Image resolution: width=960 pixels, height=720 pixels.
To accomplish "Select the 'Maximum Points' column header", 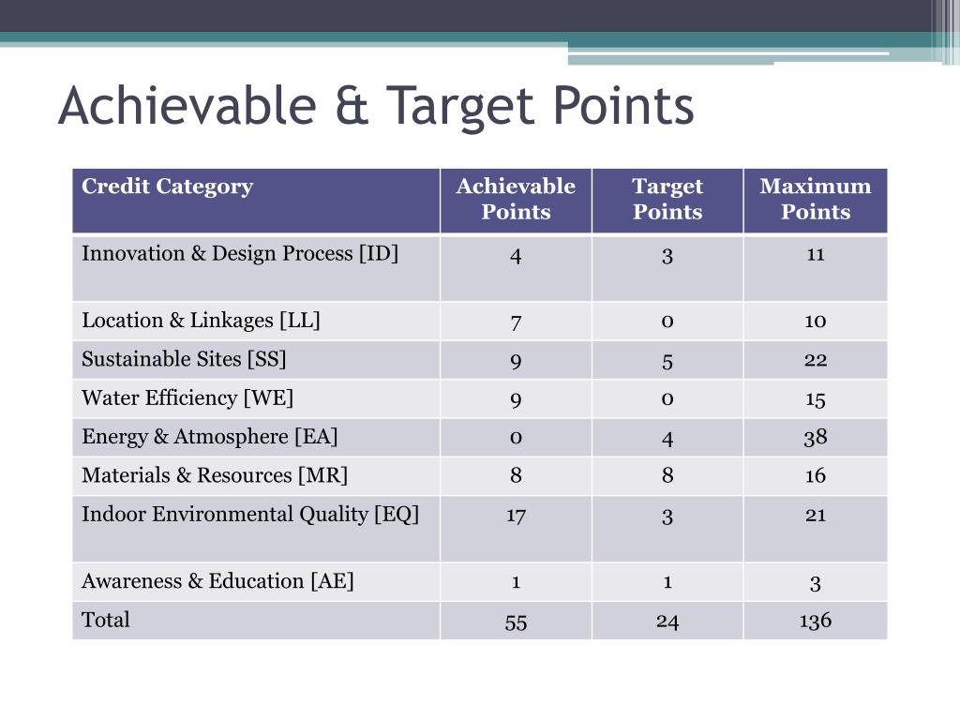I will 816,199.
